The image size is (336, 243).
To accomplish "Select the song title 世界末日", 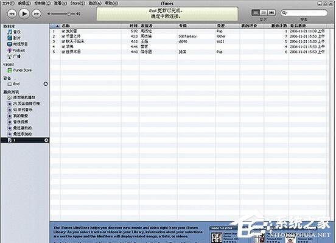I will [x=73, y=52].
